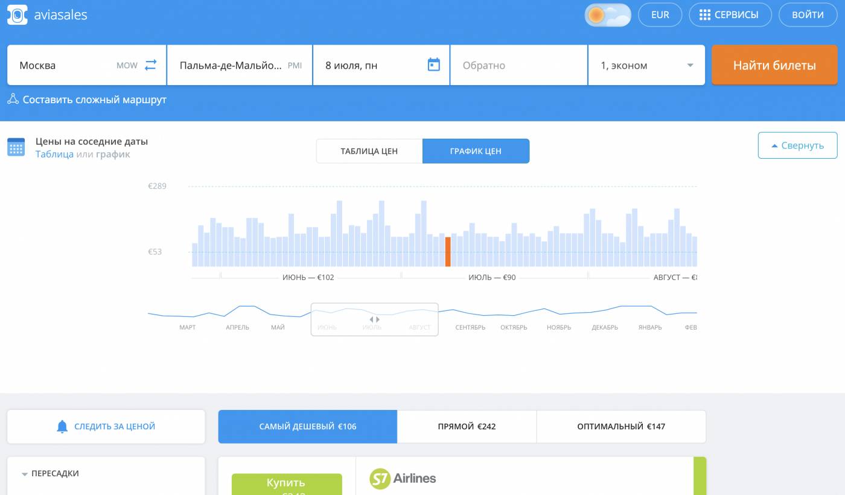Open the passengers and class dropdown
The height and width of the screenshot is (495, 845).
tap(646, 65)
